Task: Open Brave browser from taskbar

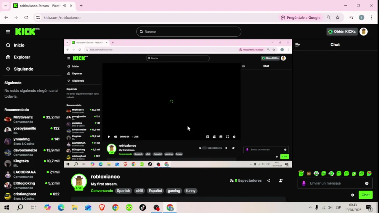Action: (x=102, y=208)
